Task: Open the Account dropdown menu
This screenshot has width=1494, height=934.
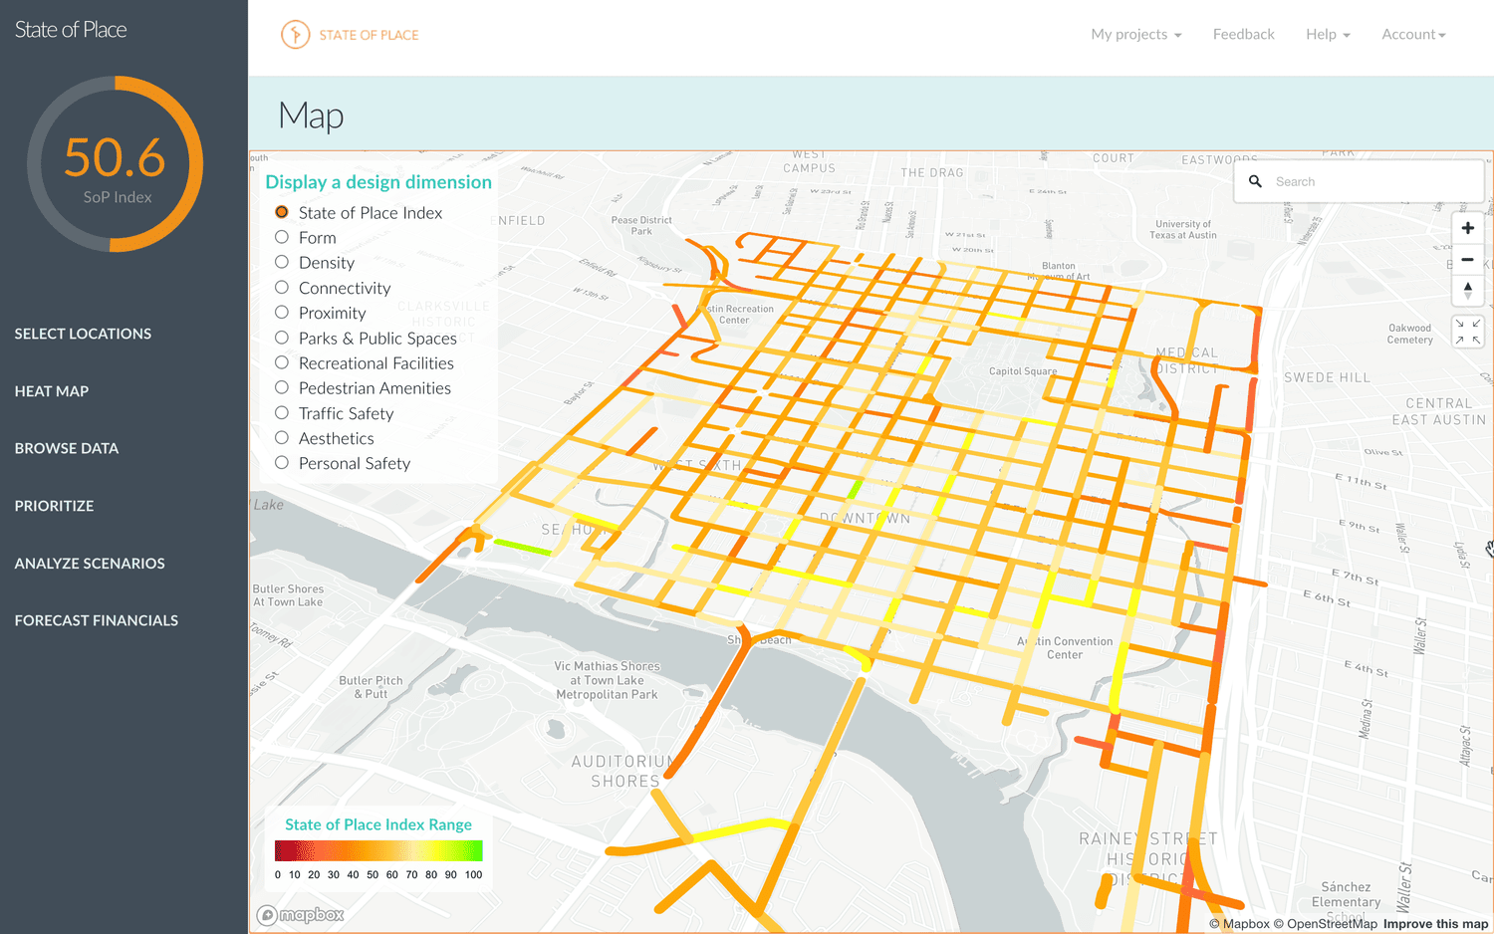Action: click(x=1413, y=35)
